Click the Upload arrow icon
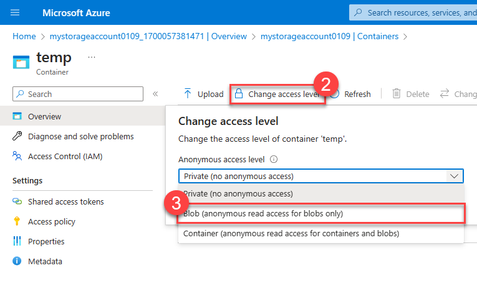The image size is (477, 281). [187, 94]
